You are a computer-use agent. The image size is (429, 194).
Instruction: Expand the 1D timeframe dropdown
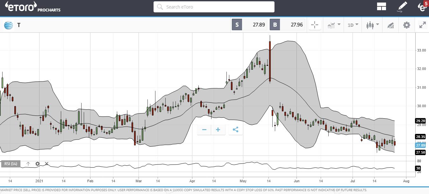[x=353, y=25]
